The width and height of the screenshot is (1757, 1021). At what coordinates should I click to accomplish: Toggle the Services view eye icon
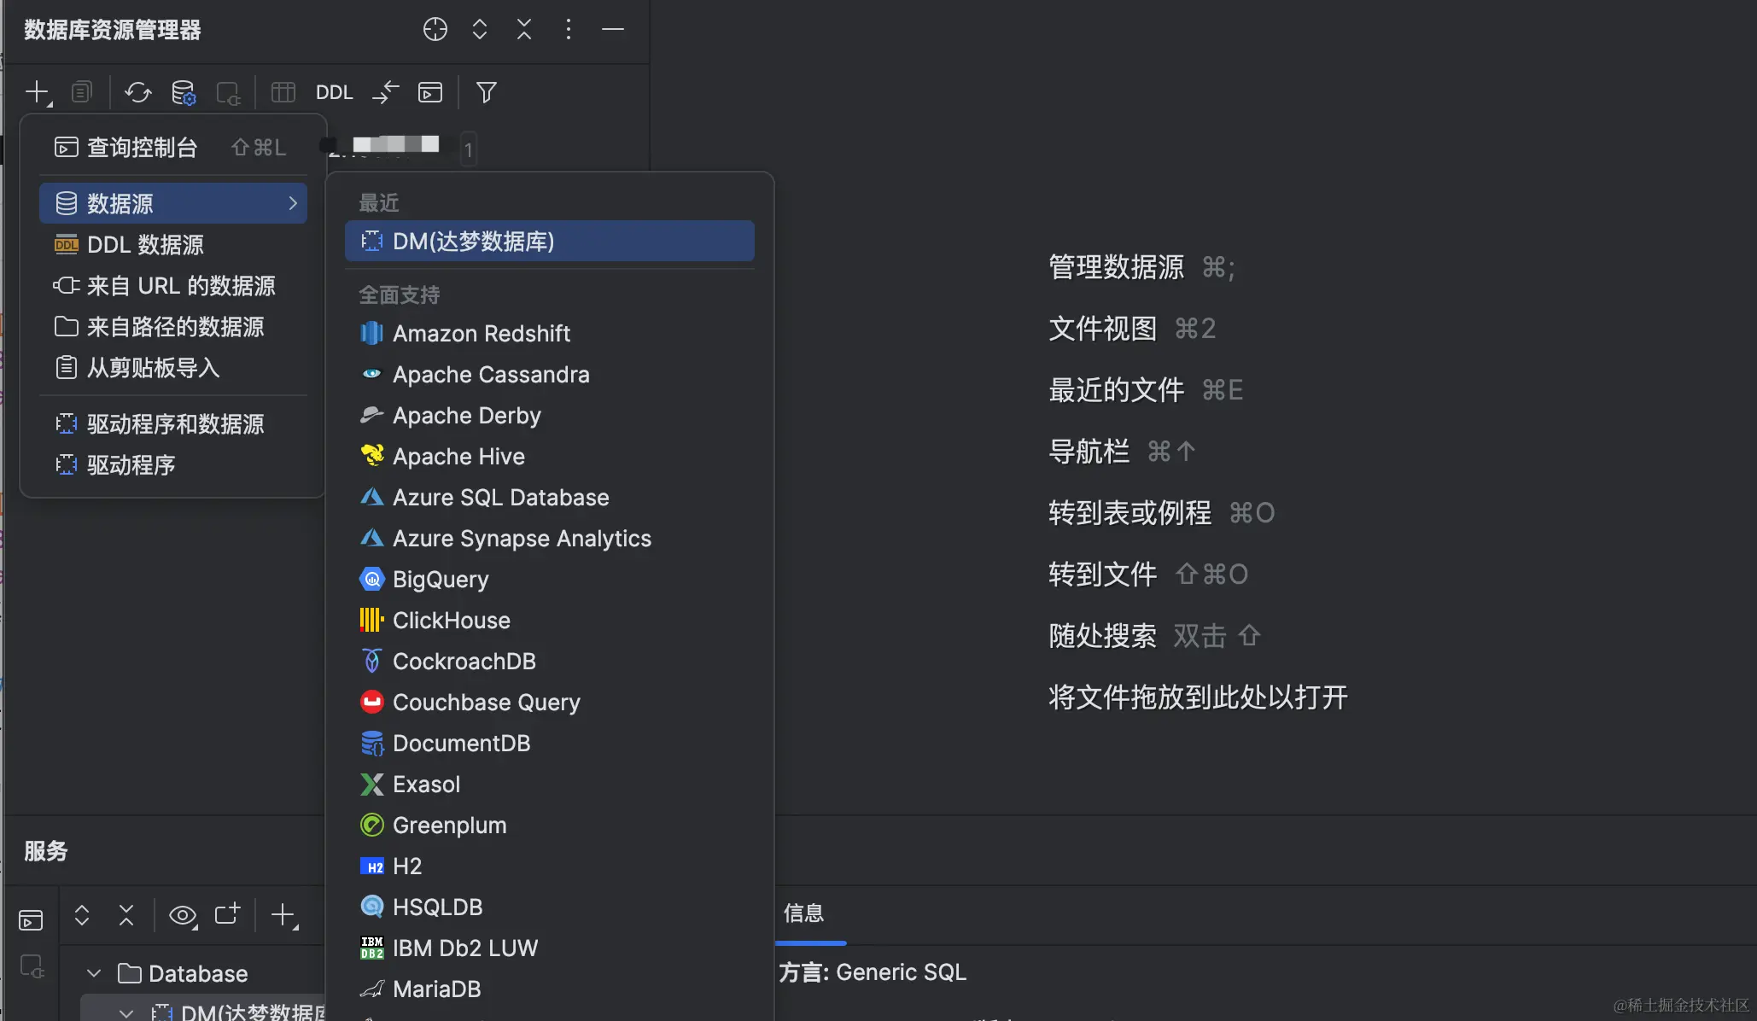183,916
